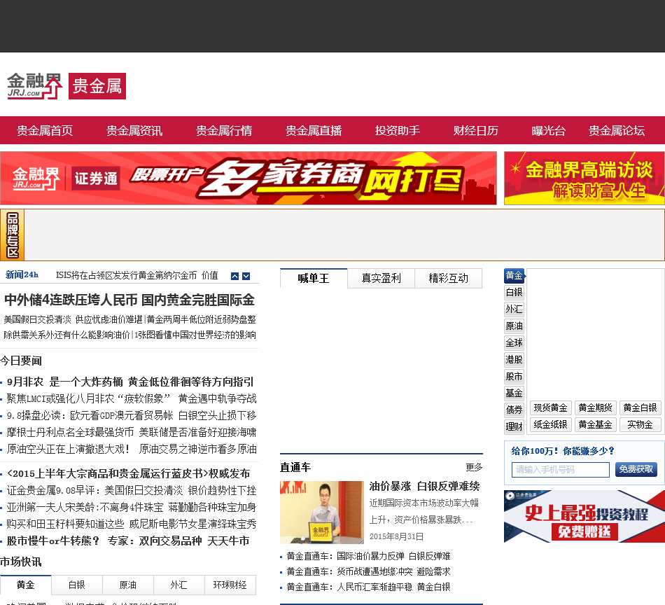Click the 黄金白银 button
Image resolution: width=665 pixels, height=605 pixels.
640,408
